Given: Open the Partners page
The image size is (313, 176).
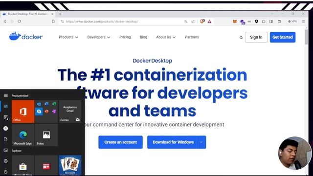Looking at the screenshot, I should tap(192, 37).
